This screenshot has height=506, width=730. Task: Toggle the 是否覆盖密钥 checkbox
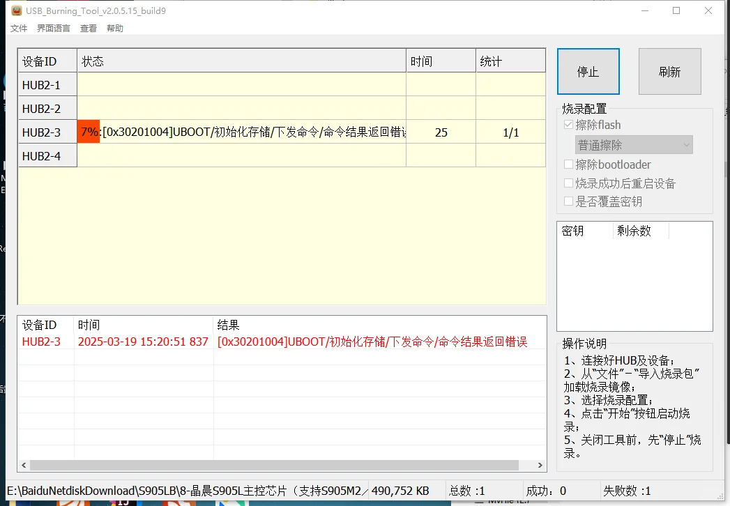[x=568, y=201]
